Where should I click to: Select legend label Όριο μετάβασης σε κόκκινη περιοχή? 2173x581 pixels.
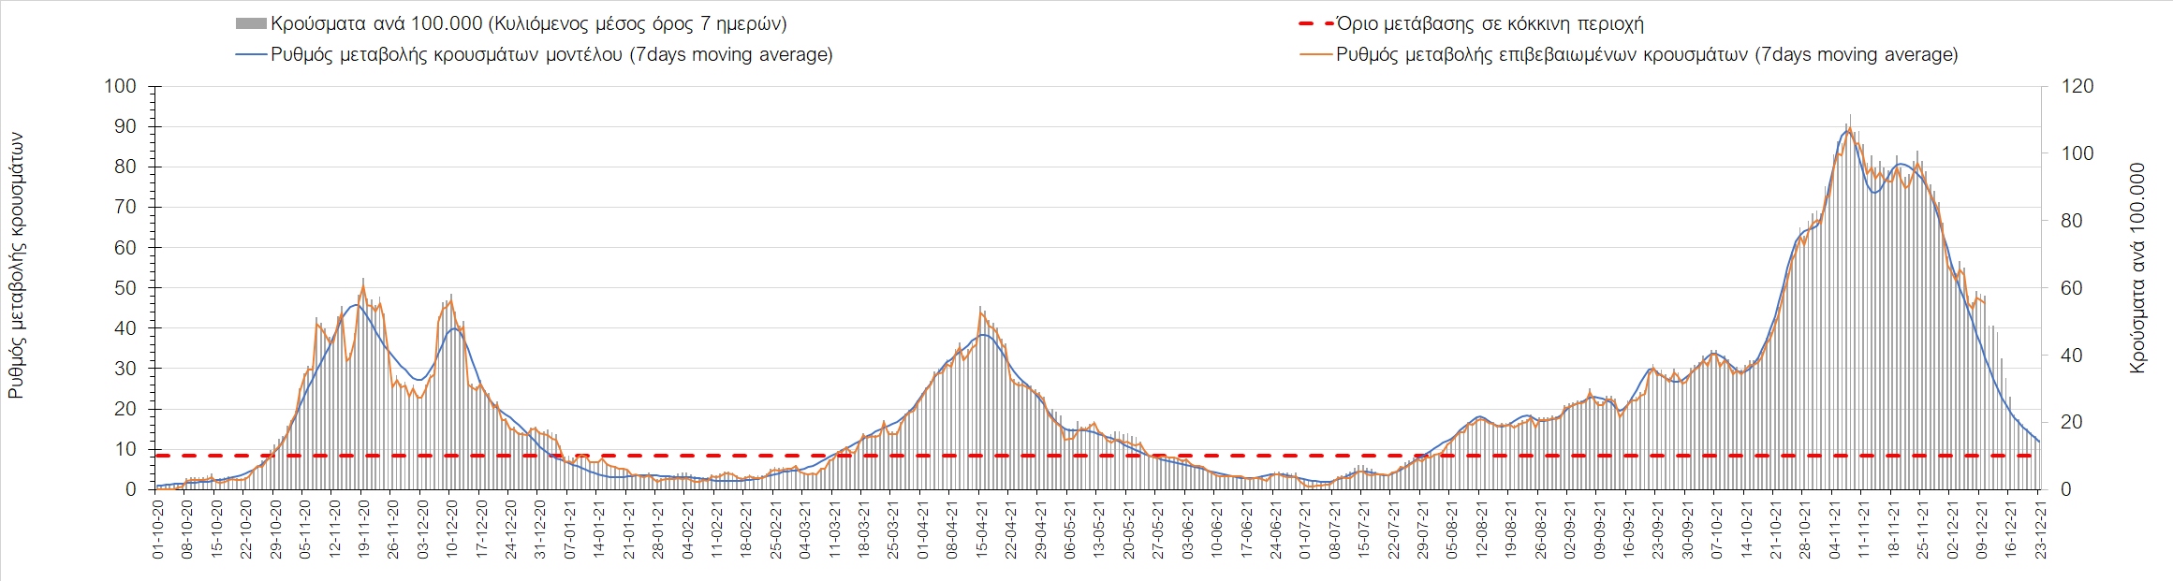pos(1490,24)
